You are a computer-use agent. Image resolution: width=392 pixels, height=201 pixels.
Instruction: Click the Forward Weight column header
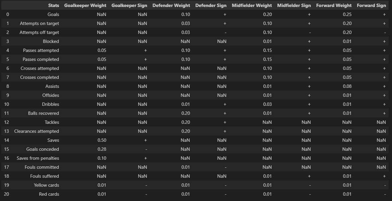pos(334,5)
